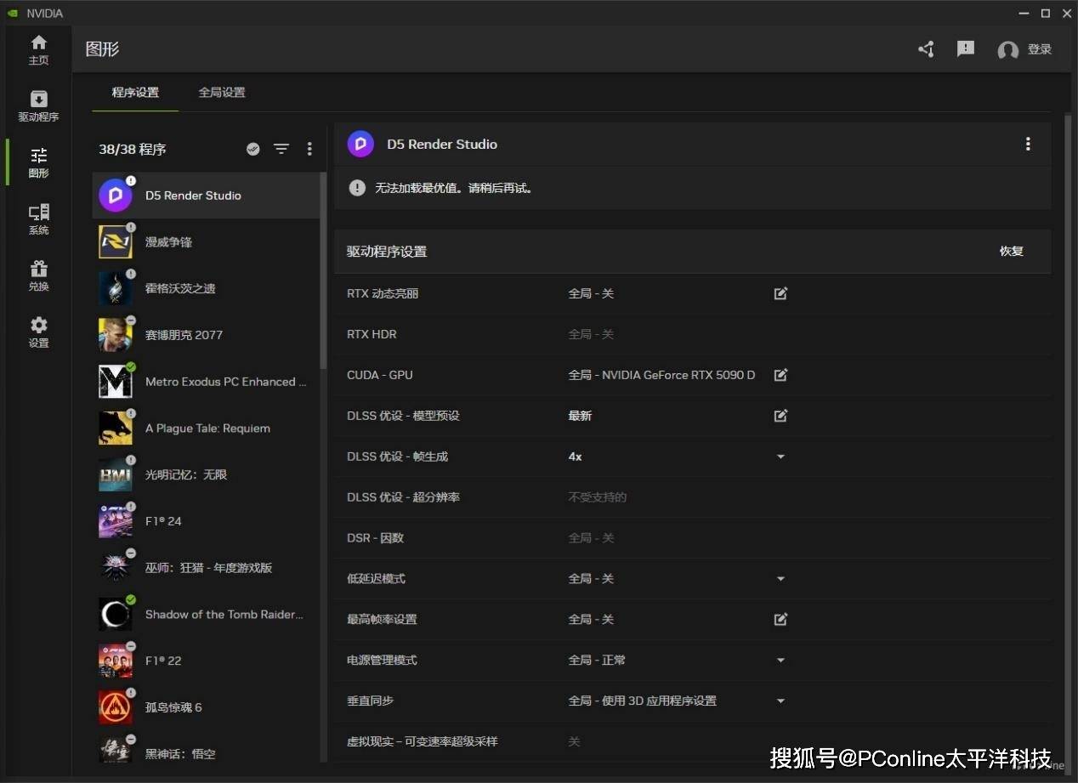Open the 主页 home icon in sidebar
The height and width of the screenshot is (783, 1078).
click(x=38, y=49)
